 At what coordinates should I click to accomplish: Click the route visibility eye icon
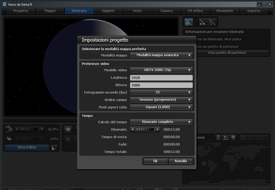pyautogui.click(x=202, y=22)
